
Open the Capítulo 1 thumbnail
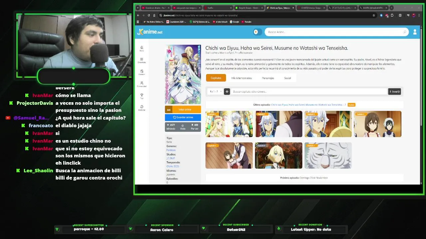coord(229,124)
